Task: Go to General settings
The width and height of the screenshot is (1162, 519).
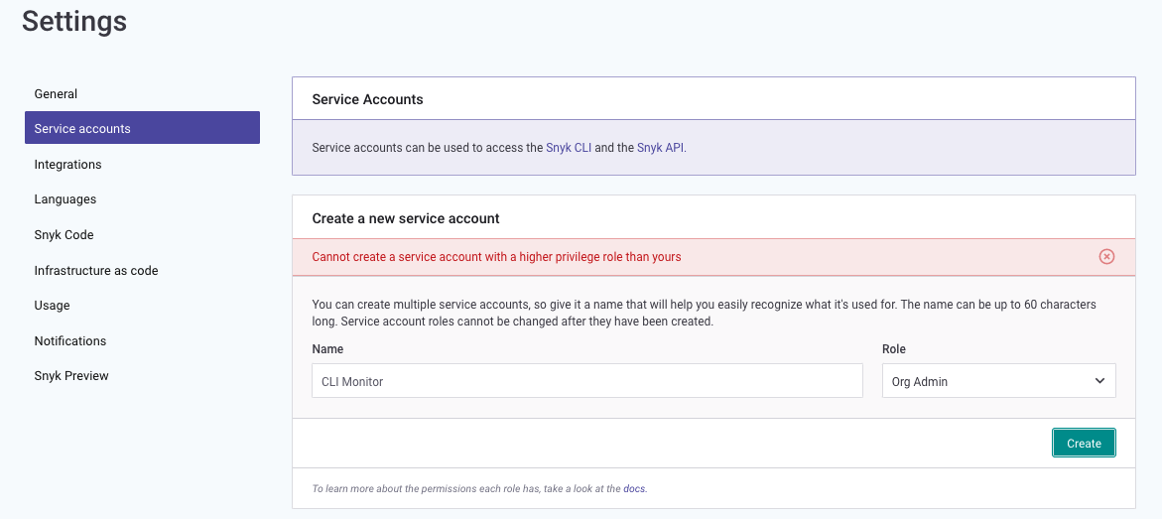Action: 56,94
